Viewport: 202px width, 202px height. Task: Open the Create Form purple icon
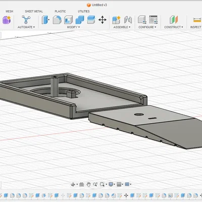click(x=7, y=20)
